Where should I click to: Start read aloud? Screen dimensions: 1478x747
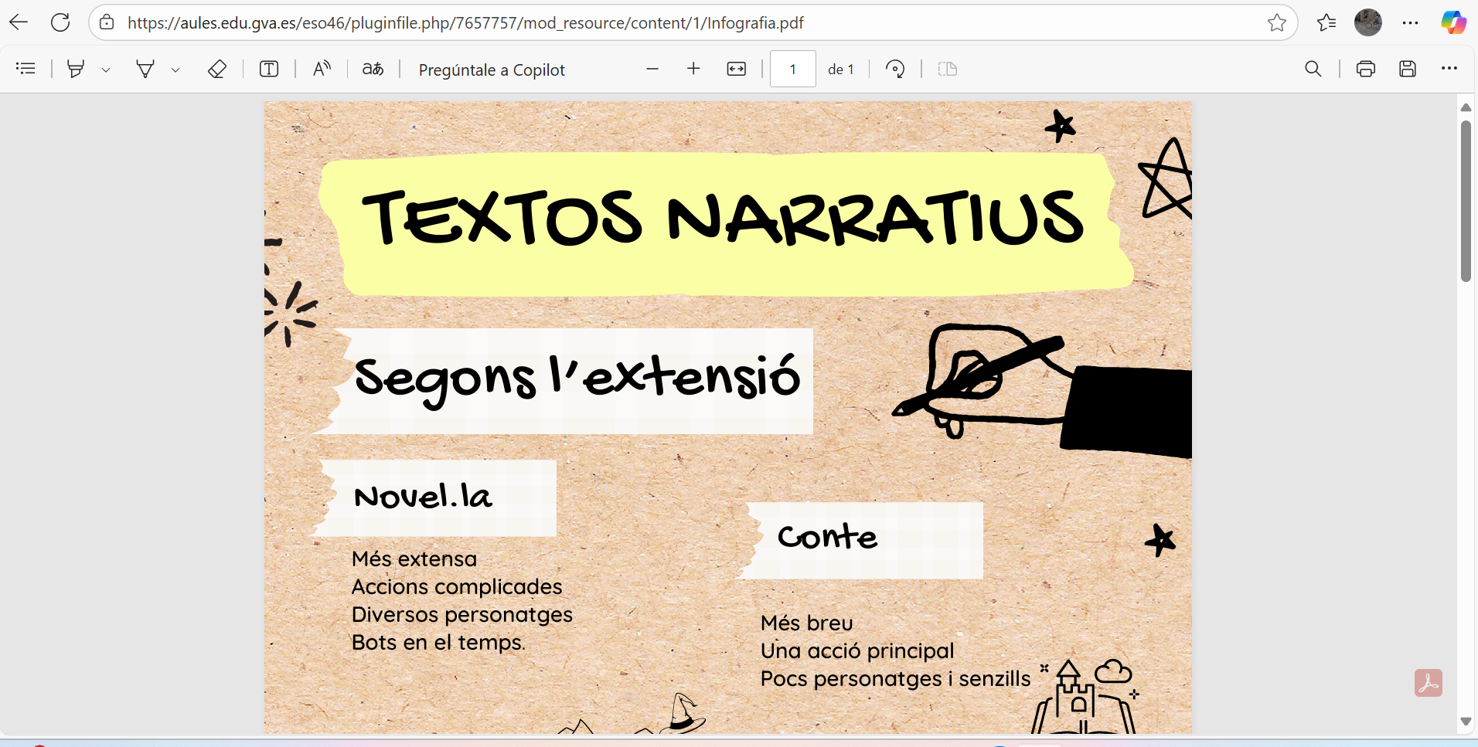(x=322, y=69)
